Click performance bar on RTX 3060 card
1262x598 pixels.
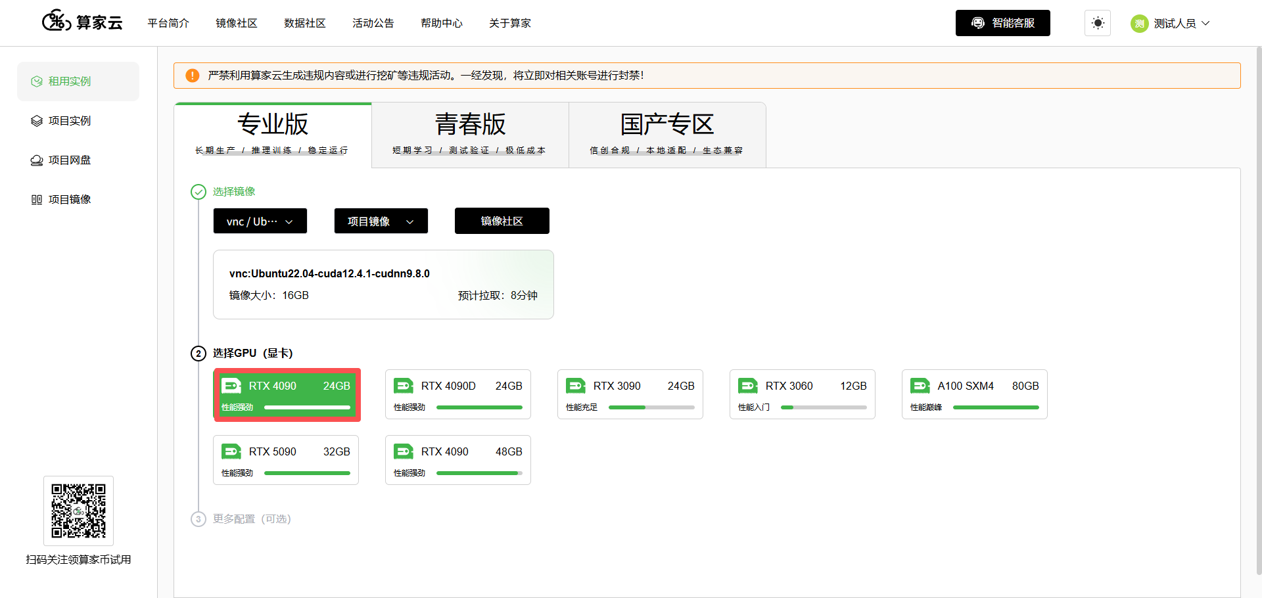tap(824, 407)
